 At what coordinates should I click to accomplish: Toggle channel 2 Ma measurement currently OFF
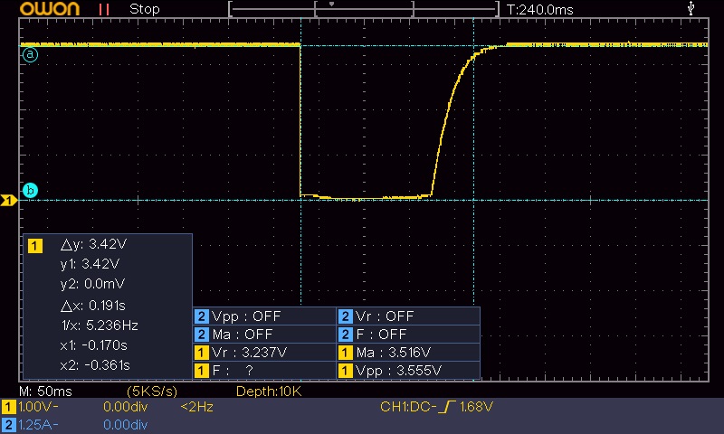[239, 335]
